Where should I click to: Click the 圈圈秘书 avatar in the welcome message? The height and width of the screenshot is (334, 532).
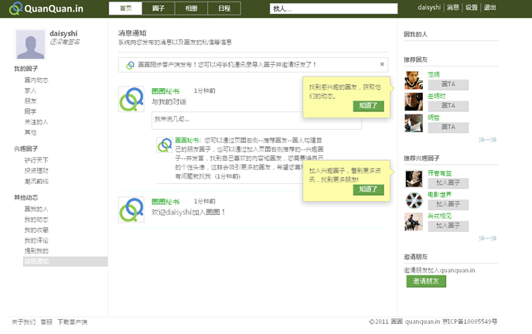click(131, 210)
